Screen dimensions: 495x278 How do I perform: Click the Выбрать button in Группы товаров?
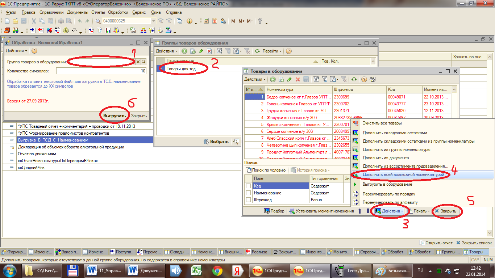216,142
